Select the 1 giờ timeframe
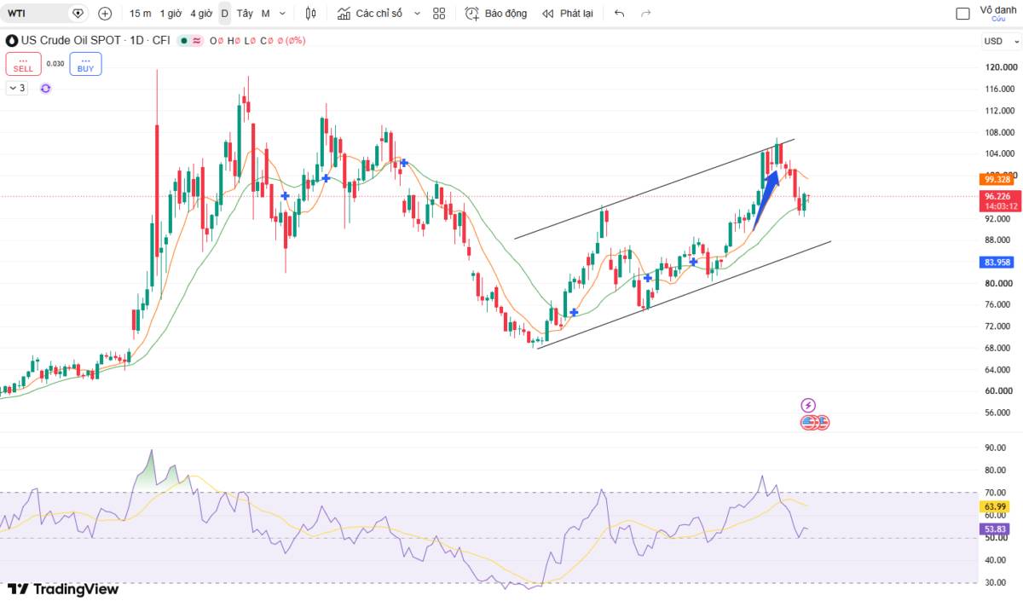 [x=170, y=14]
